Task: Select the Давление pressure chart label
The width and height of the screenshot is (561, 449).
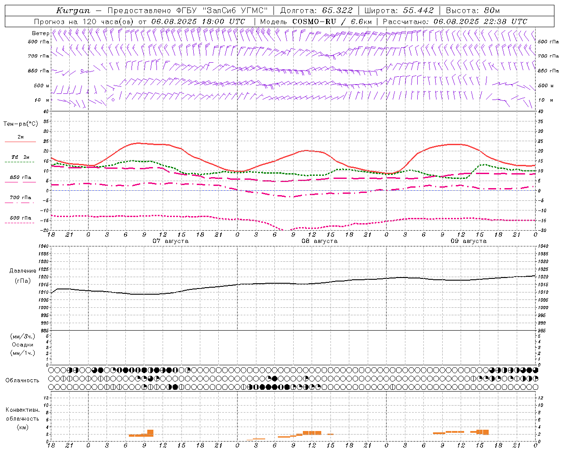Action: pos(22,271)
